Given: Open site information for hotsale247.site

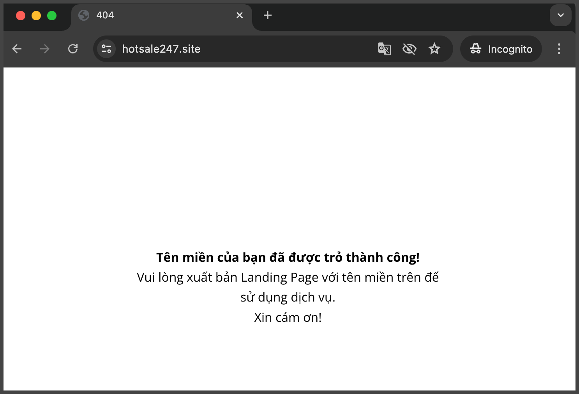Looking at the screenshot, I should click(x=106, y=49).
